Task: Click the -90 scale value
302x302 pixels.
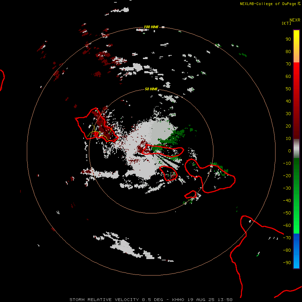Action: point(287,262)
